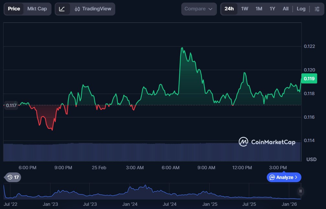Click the historical range timeline at Jan '24
The height and width of the screenshot is (209, 326).
click(130, 192)
